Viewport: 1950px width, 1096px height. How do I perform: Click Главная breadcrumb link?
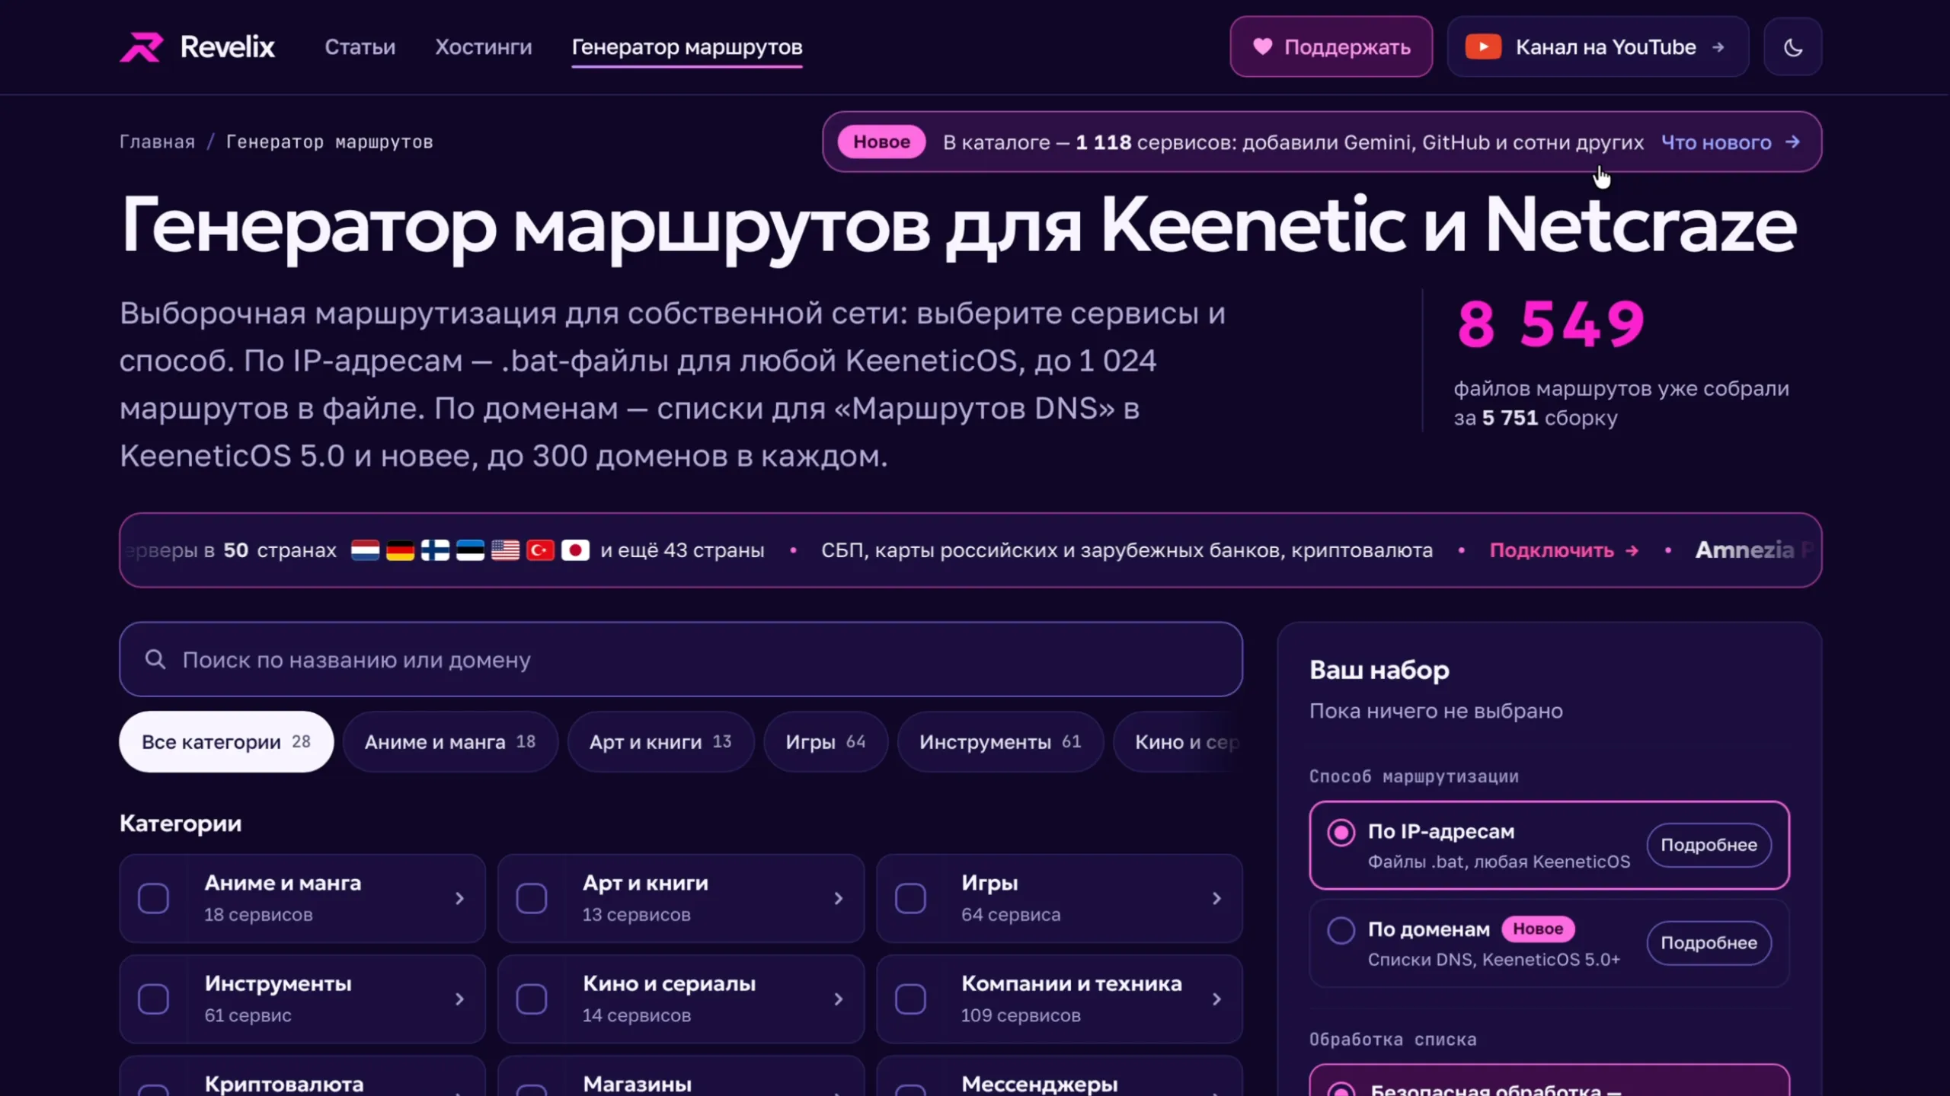coord(157,142)
